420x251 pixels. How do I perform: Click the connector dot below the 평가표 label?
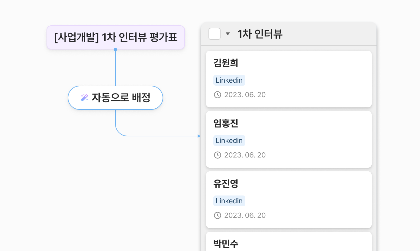(115, 49)
